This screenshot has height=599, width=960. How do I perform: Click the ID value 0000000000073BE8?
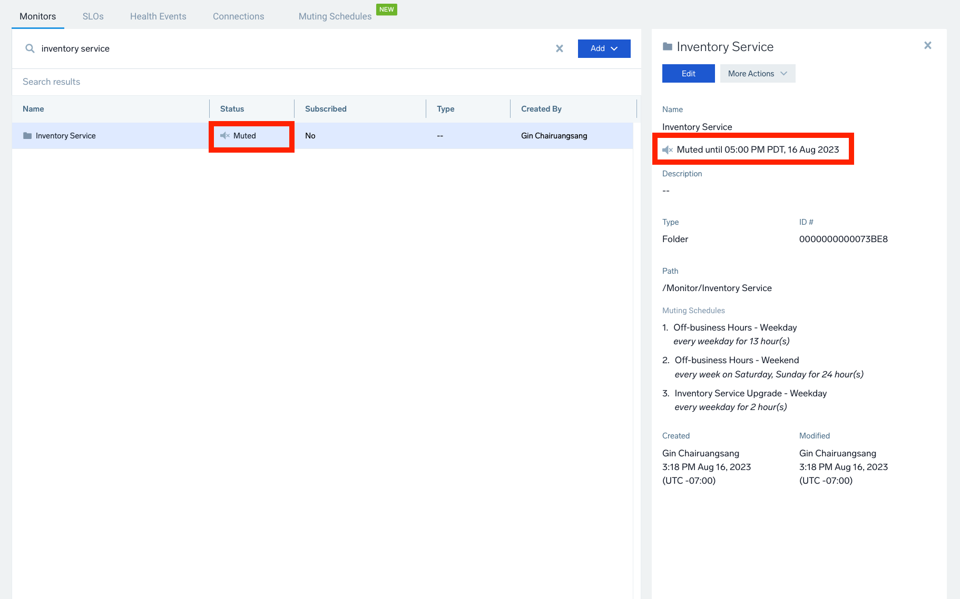pos(844,239)
